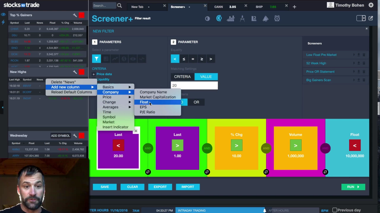
Task: Choose Insert Indicator menu item
Action: point(116,127)
